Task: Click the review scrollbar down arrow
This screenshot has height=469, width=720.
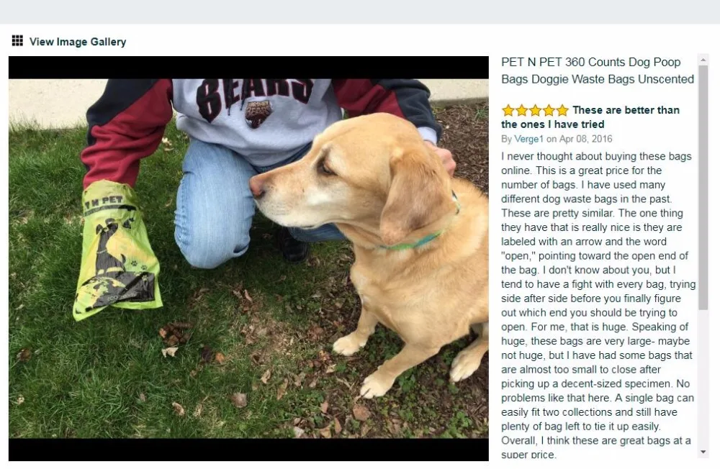Action: click(x=703, y=452)
